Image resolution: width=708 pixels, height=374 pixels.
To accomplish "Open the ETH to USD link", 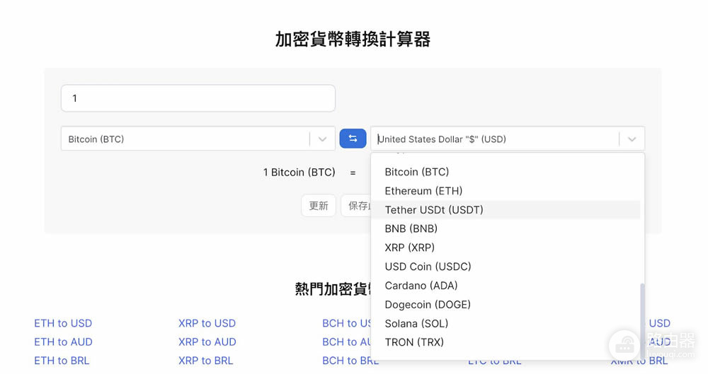I will 63,323.
